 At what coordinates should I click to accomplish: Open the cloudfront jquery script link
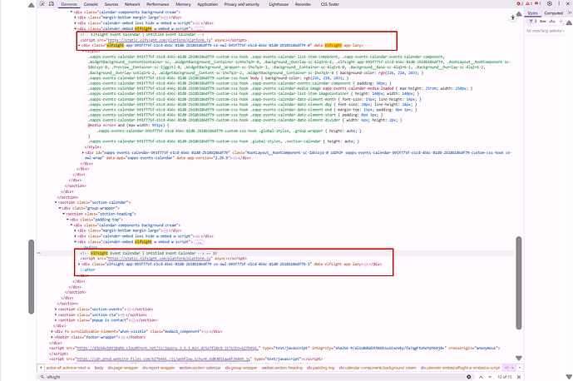coord(168,348)
